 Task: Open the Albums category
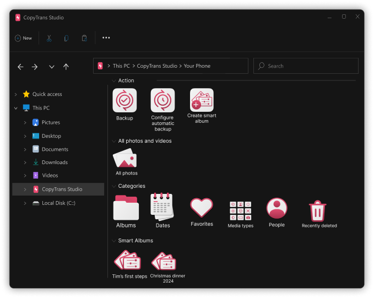(126, 208)
